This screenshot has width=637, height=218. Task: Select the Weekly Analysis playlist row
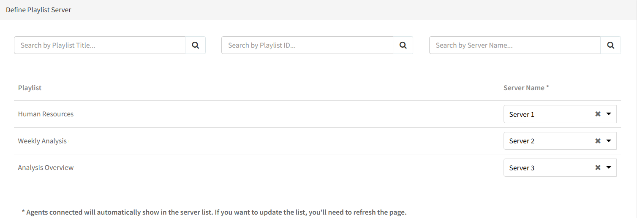(x=42, y=141)
